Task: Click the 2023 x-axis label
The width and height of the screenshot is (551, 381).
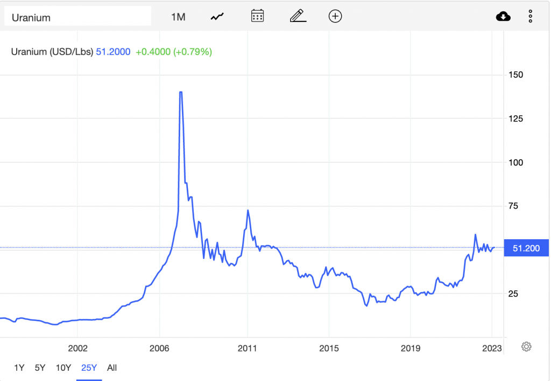Action: coord(492,348)
